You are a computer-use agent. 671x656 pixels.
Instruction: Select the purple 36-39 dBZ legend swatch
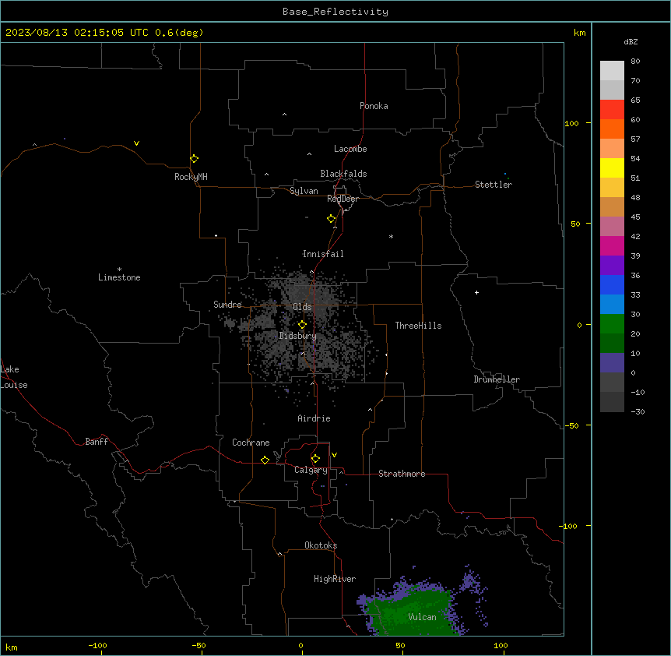click(612, 266)
